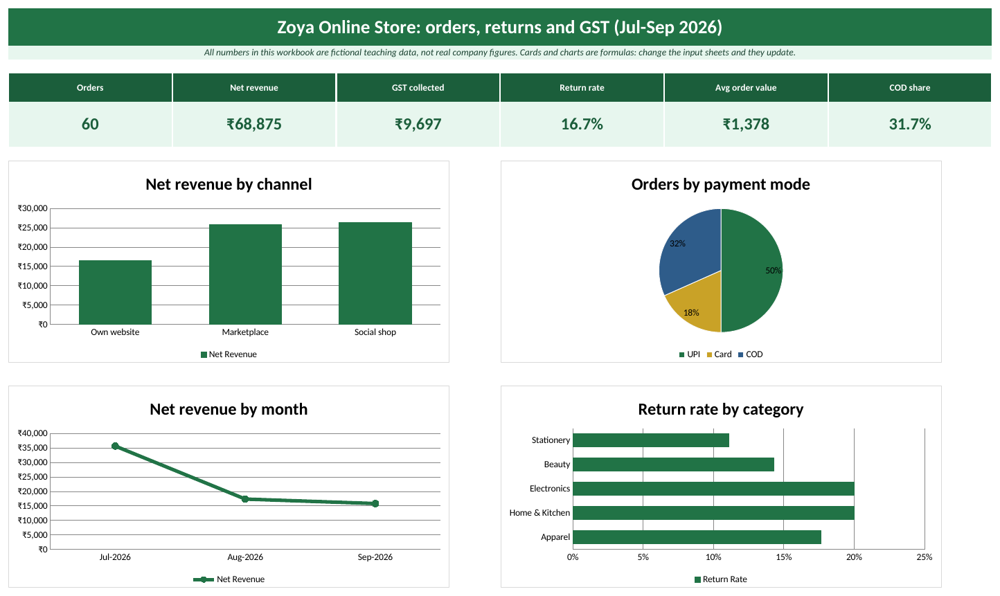Image resolution: width=1000 pixels, height=596 pixels.
Task: Click the Home & Kitchen return rate bar
Action: tap(713, 513)
